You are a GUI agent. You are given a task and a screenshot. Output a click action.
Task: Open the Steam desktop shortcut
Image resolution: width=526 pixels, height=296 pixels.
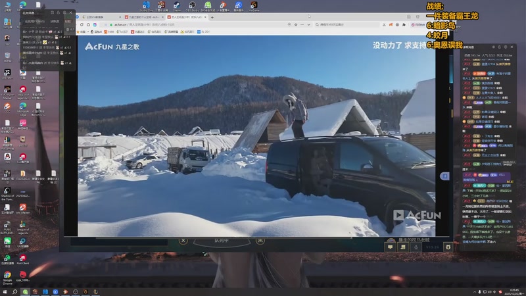click(176, 6)
